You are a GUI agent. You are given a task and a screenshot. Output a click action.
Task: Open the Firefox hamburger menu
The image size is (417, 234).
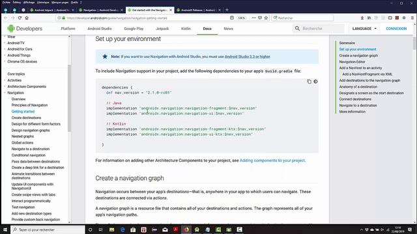412,18
